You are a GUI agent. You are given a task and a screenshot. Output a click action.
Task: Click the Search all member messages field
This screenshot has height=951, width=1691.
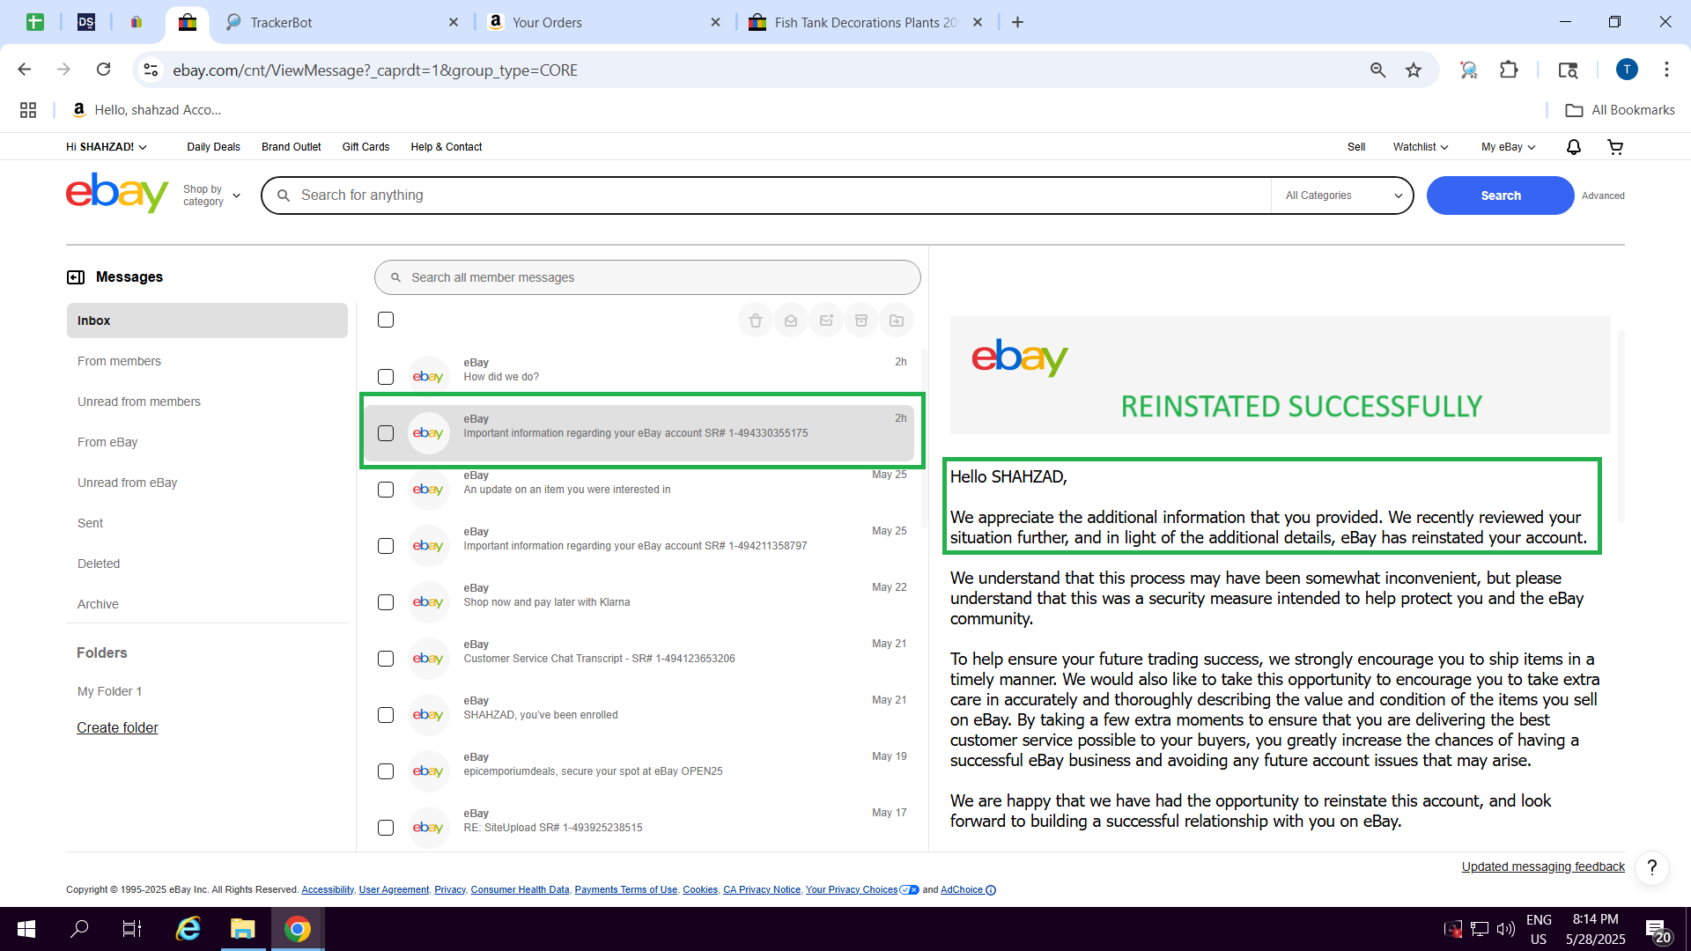pyautogui.click(x=647, y=277)
